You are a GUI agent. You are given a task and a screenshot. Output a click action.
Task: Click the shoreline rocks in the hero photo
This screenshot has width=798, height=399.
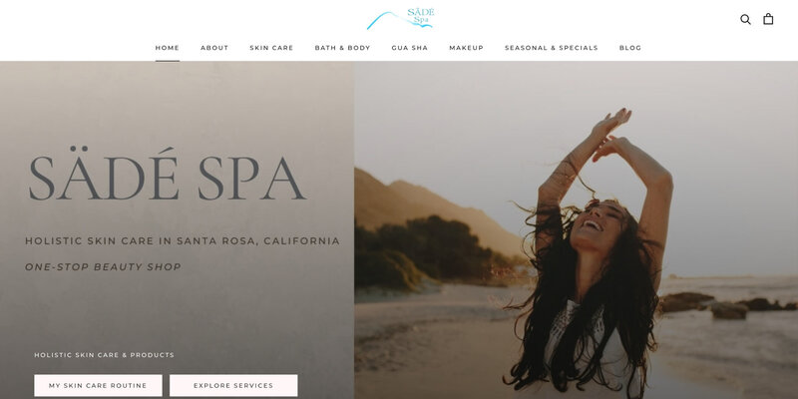722,304
